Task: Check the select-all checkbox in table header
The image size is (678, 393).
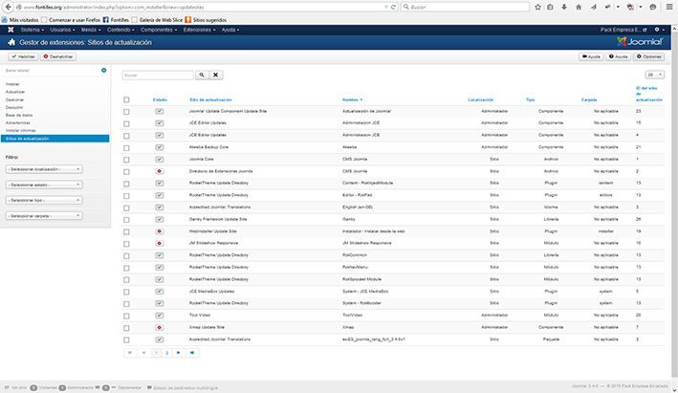Action: tap(126, 99)
